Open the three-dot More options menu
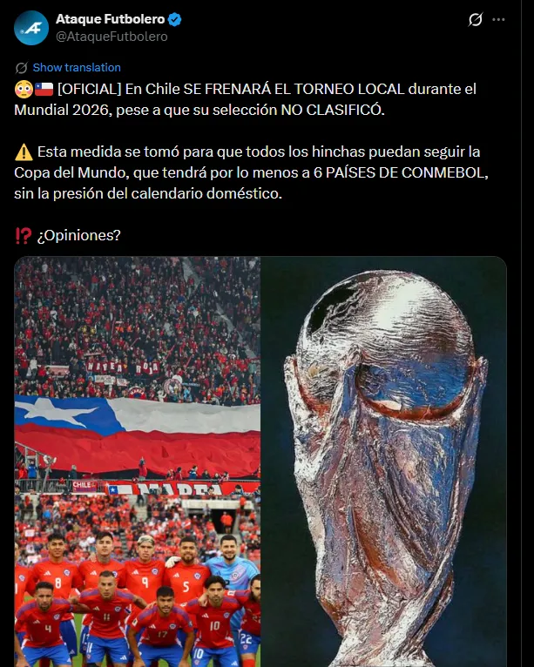The image size is (534, 667). click(x=498, y=19)
